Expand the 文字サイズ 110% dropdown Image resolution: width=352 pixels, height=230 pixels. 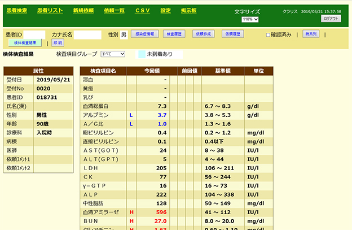click(x=249, y=19)
